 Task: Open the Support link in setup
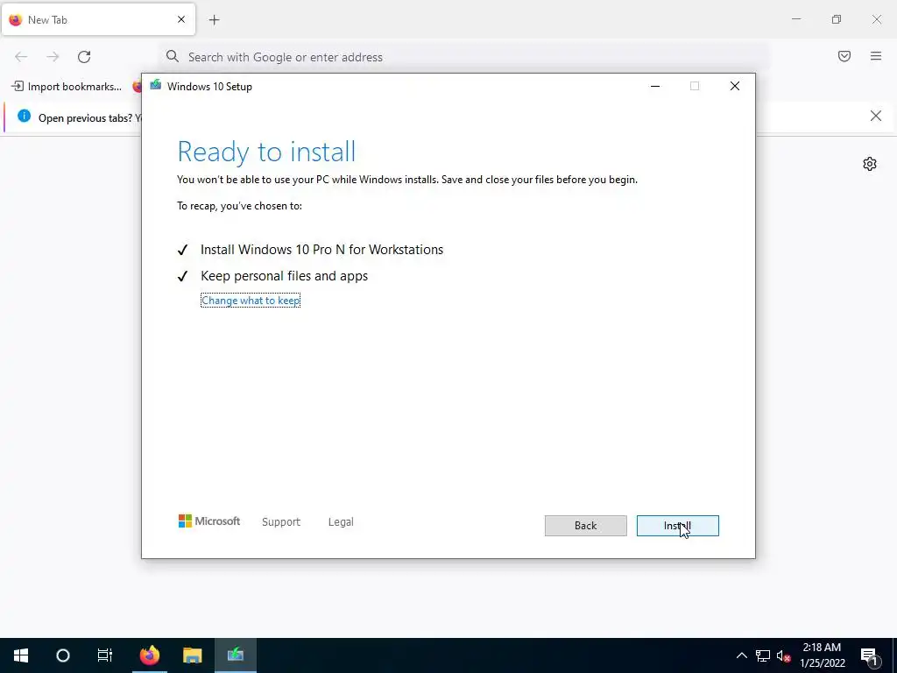(281, 522)
